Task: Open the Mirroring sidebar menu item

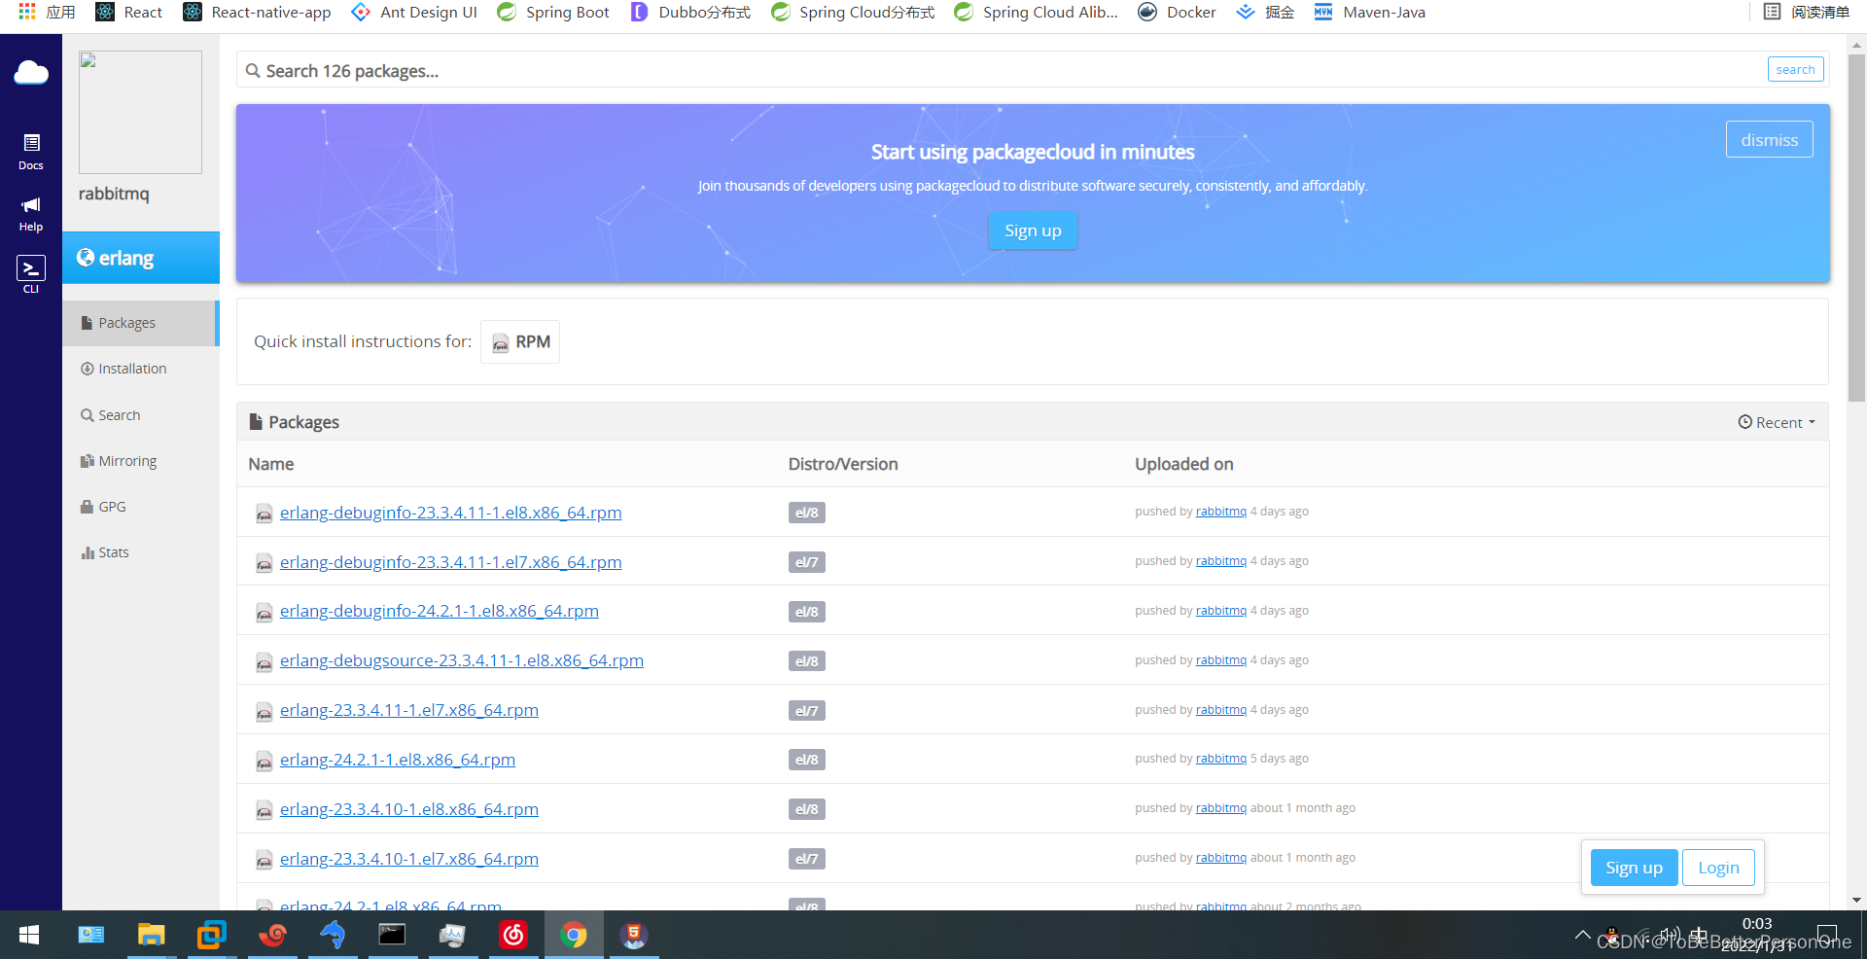Action: 141,461
